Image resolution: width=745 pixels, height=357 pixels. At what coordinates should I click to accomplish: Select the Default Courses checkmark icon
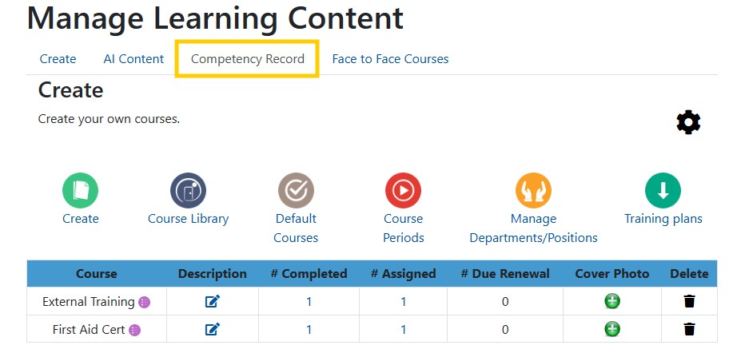click(296, 190)
